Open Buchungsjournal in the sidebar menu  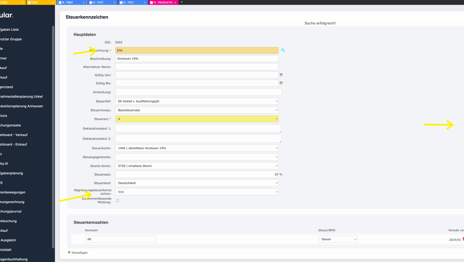(x=11, y=212)
